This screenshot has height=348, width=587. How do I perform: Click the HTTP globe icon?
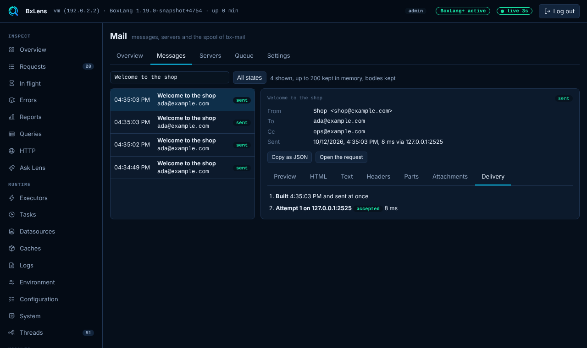pyautogui.click(x=11, y=151)
